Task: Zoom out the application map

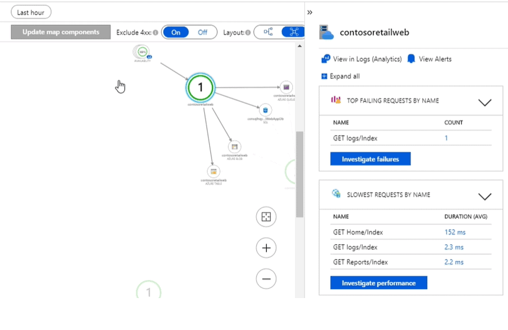Action: [x=266, y=278]
